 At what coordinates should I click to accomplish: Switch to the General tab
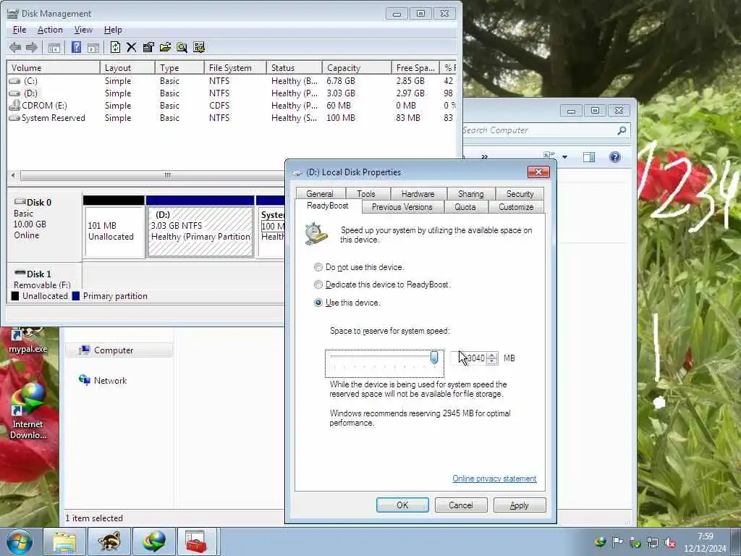pyautogui.click(x=320, y=194)
